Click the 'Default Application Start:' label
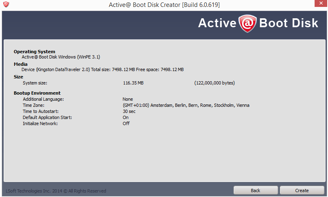The image size is (328, 197). point(47,117)
